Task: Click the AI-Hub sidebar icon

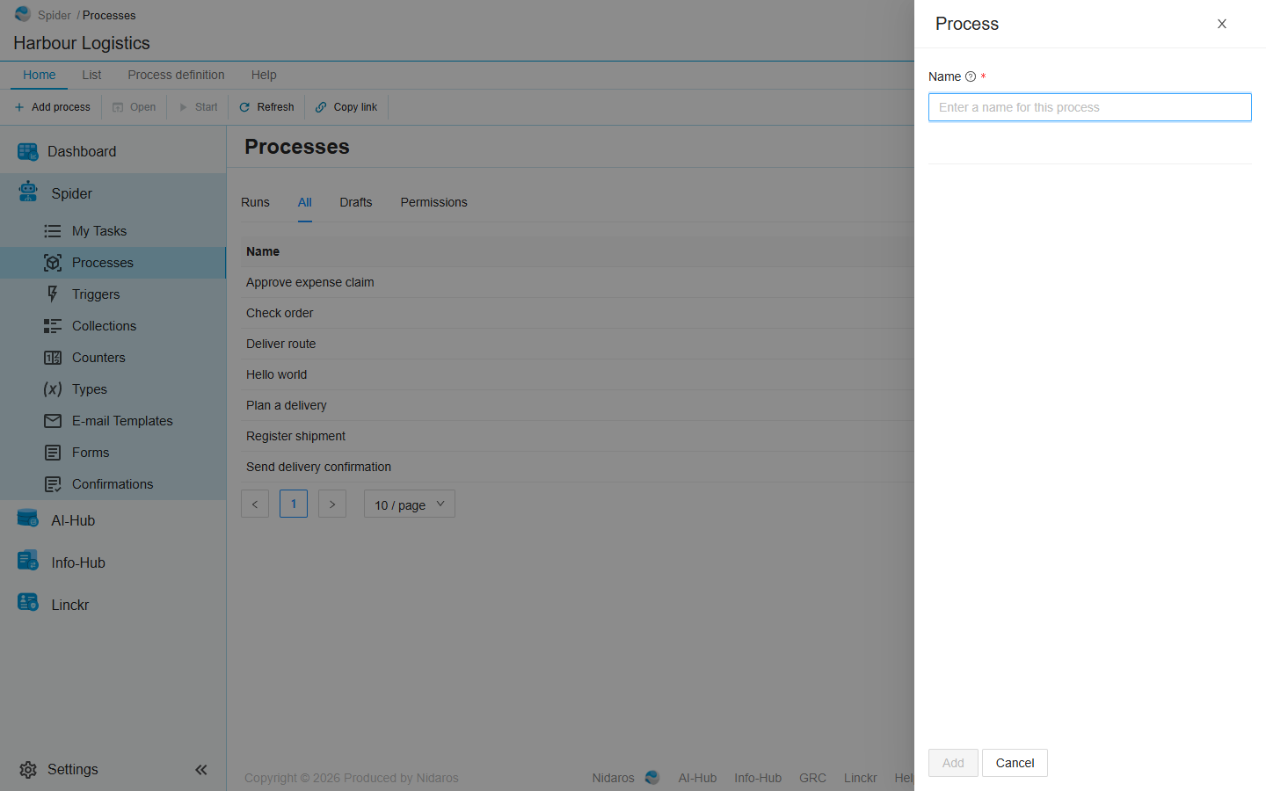Action: pyautogui.click(x=28, y=519)
